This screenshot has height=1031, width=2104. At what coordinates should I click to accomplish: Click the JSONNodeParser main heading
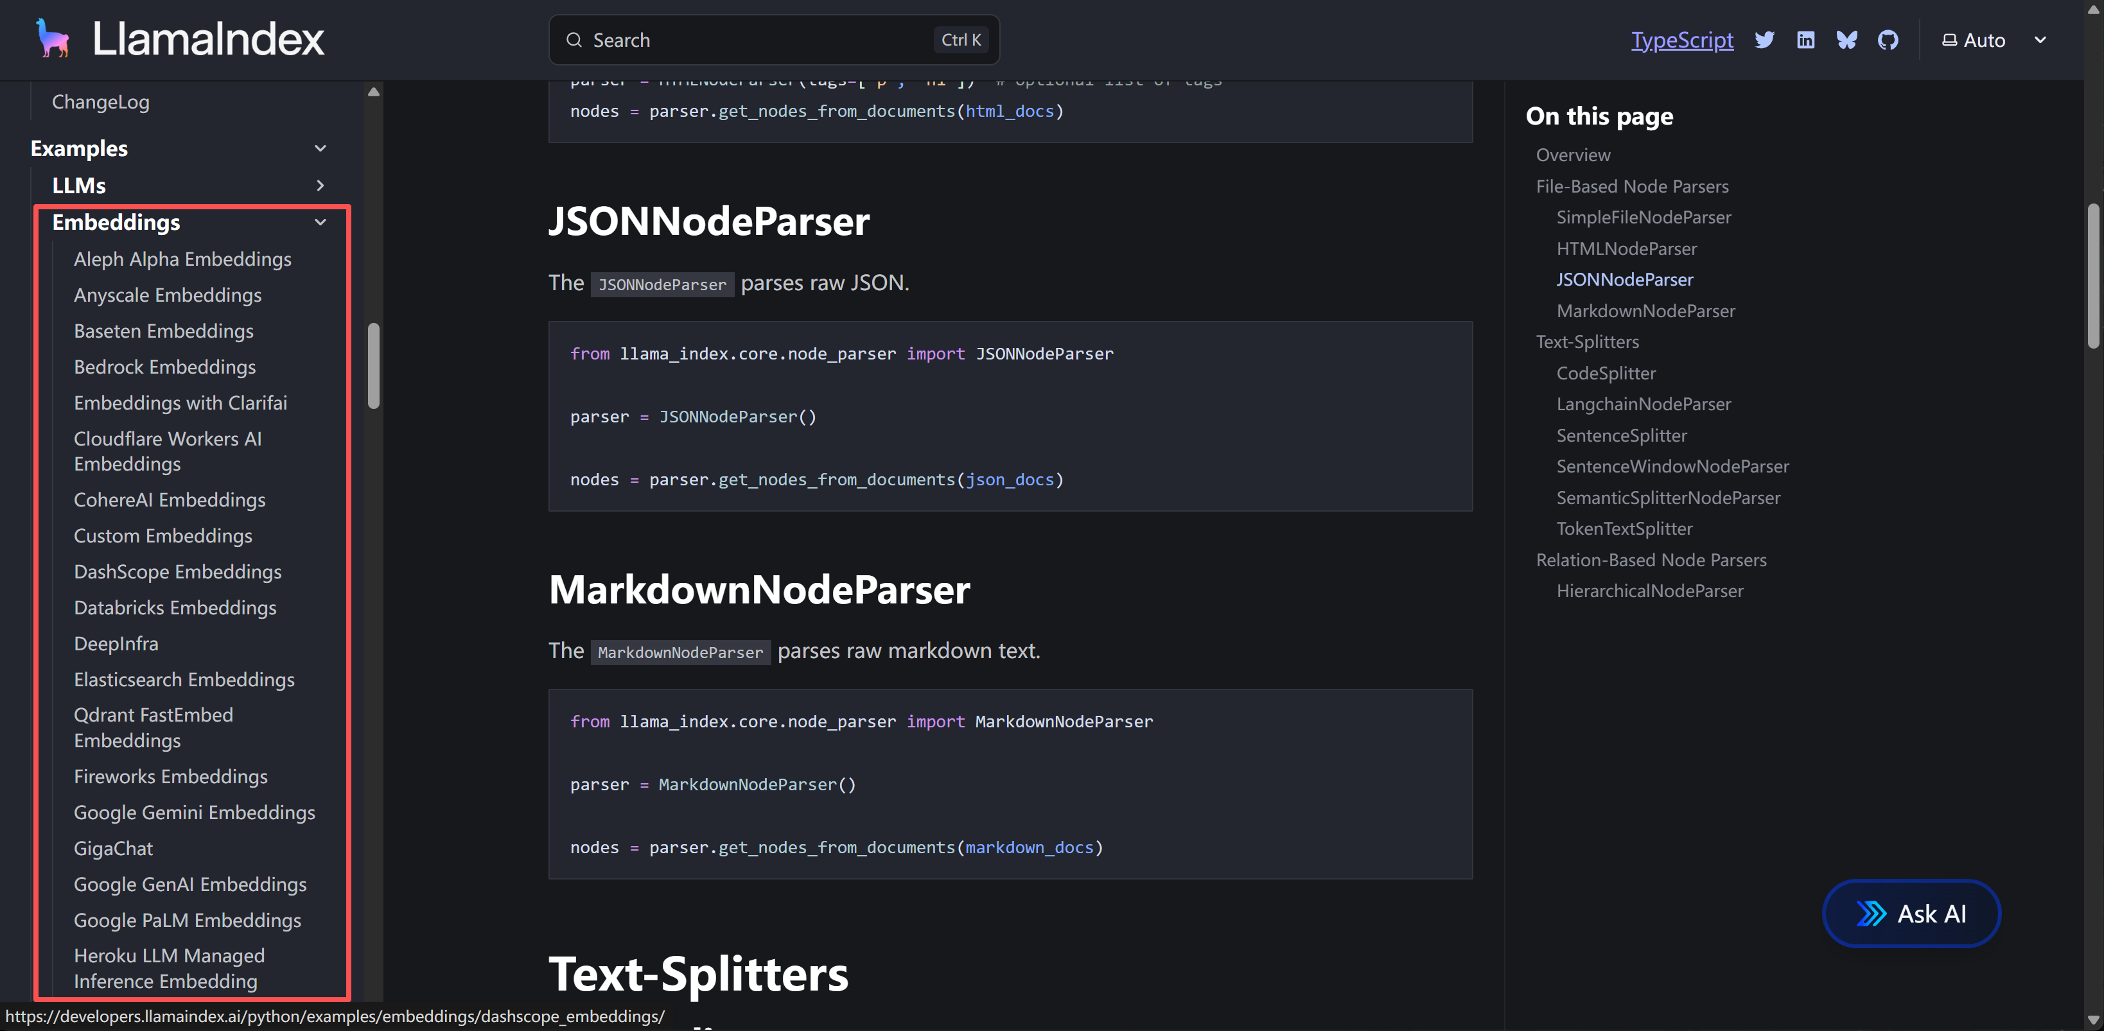(x=709, y=221)
